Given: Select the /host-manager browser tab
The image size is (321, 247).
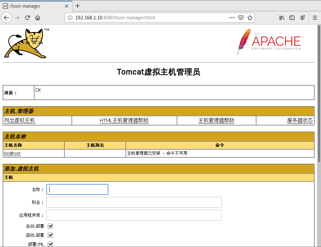Looking at the screenshot, I should [36, 6].
